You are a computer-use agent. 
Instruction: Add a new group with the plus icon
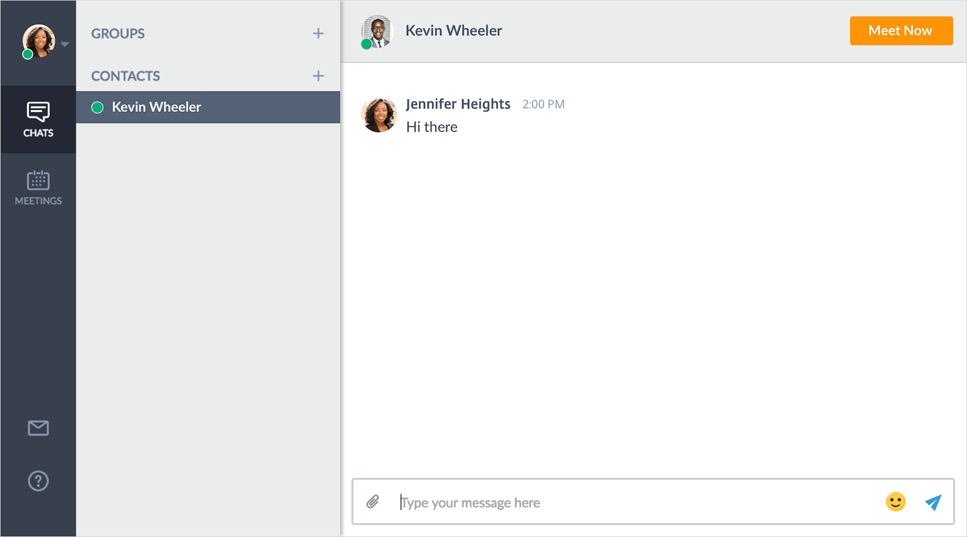click(318, 33)
